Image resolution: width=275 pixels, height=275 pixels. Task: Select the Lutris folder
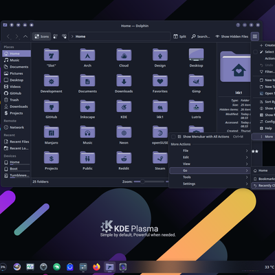pos(196,109)
